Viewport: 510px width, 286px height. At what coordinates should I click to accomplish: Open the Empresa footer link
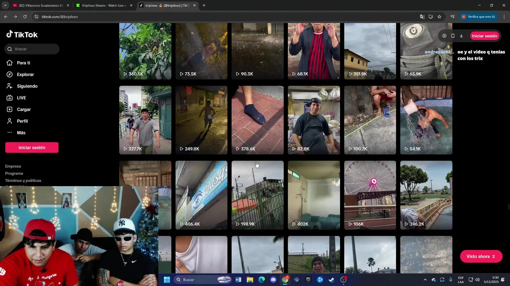[13, 166]
